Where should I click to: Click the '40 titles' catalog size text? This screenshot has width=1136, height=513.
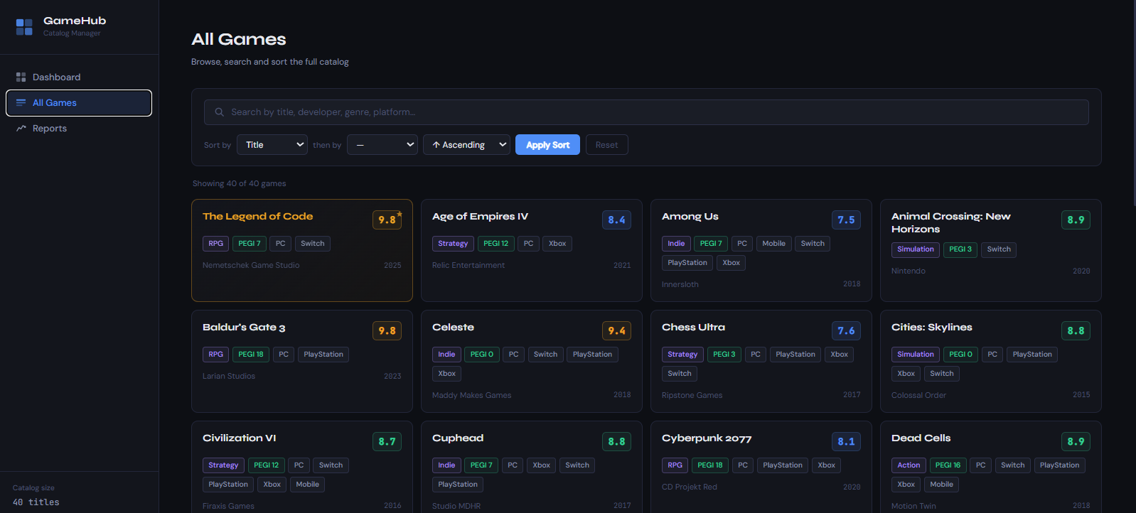pyautogui.click(x=36, y=502)
